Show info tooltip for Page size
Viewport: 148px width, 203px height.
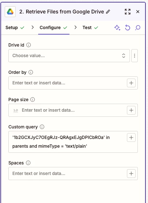33,100
